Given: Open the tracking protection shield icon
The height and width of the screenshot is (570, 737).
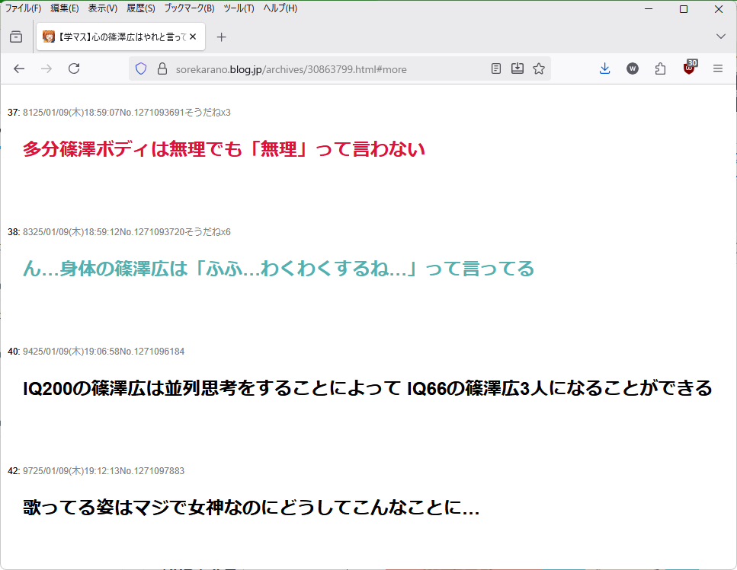Looking at the screenshot, I should click(141, 68).
